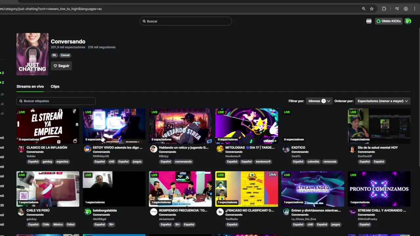Open the STREAM ENDED thumbnail
This screenshot has height=236, width=420.
[x=313, y=189]
